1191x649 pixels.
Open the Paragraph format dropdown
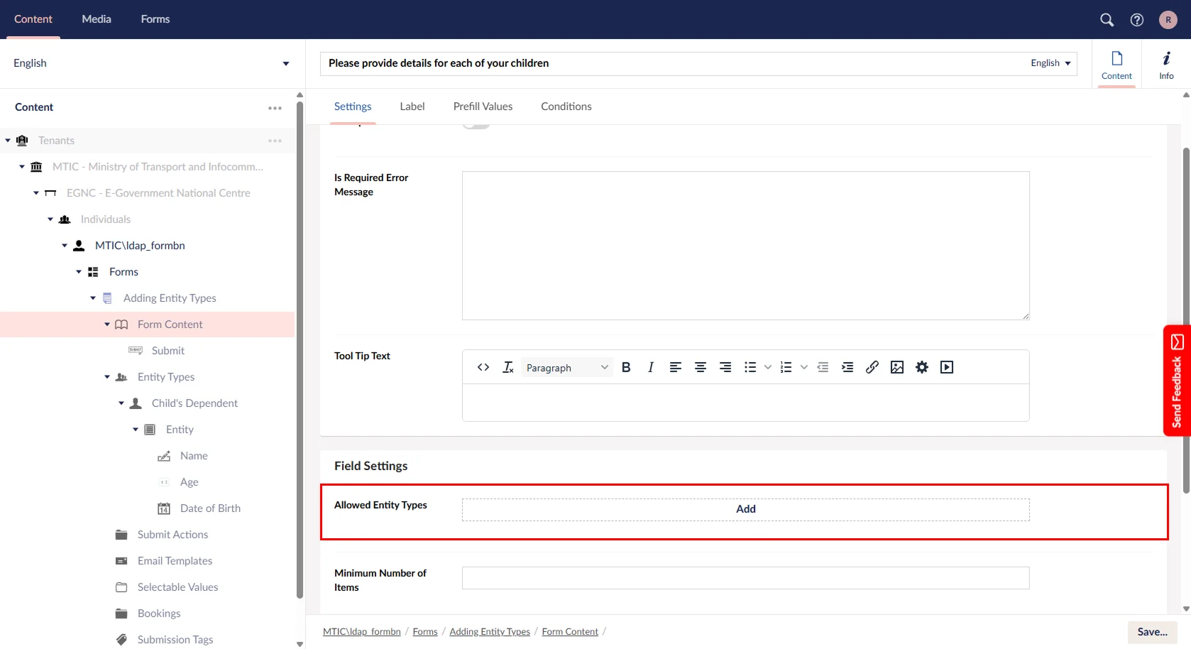tap(566, 367)
